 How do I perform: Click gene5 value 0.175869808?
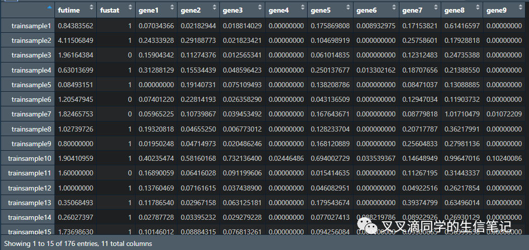pyautogui.click(x=330, y=26)
